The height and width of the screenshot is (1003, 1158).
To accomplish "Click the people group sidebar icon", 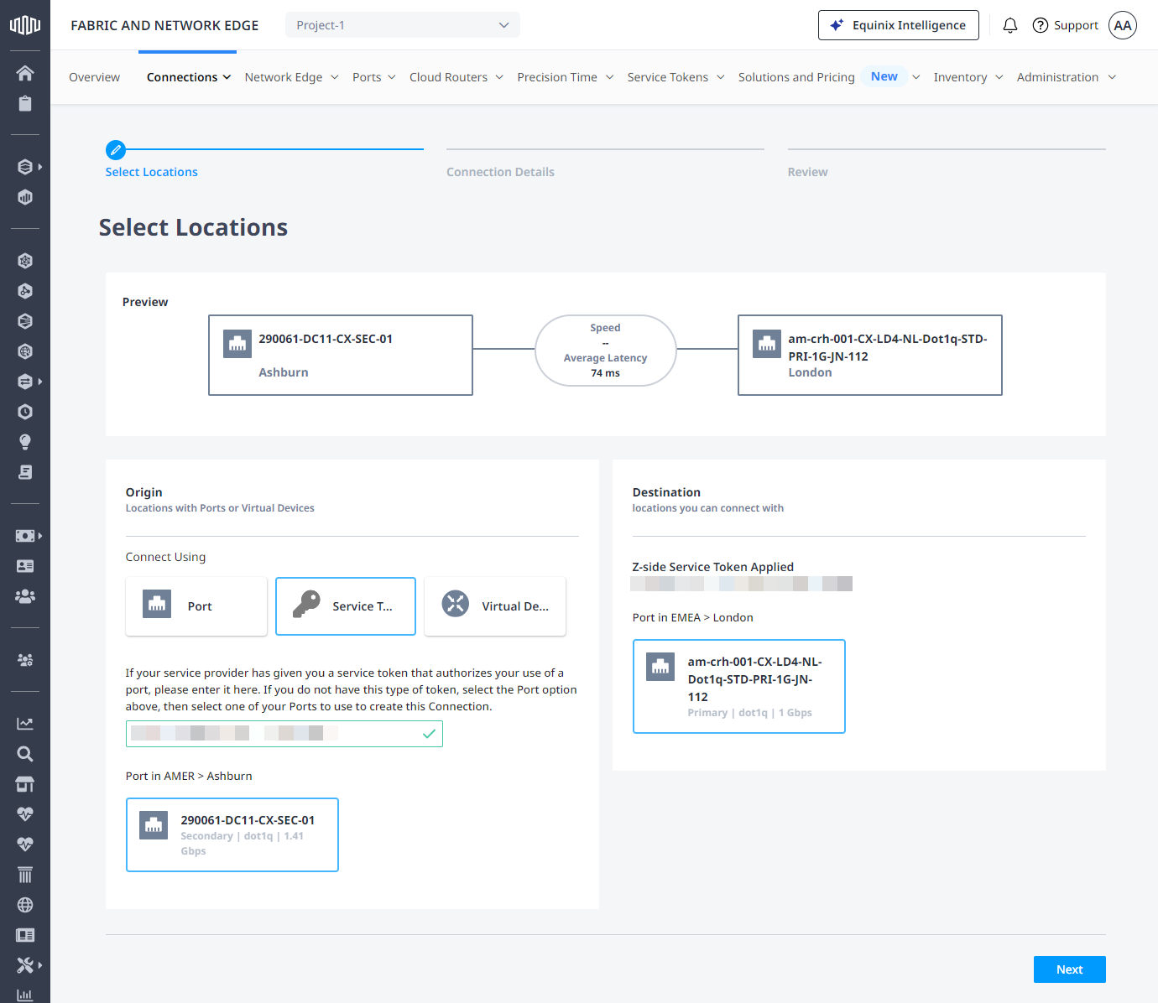I will point(25,596).
